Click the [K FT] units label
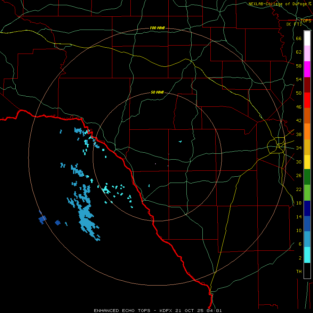This screenshot has height=313, width=313. point(294,24)
